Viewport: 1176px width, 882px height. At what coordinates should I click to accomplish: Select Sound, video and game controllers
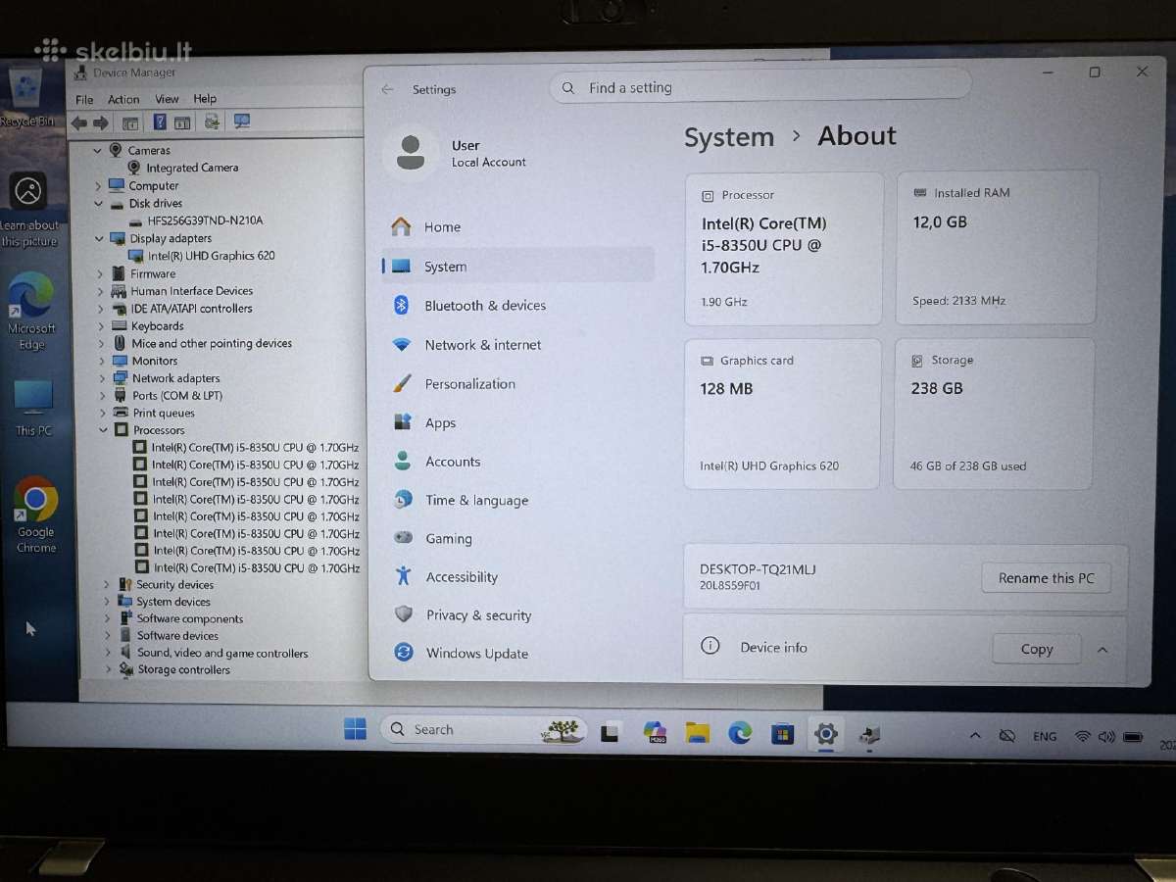[x=222, y=654]
